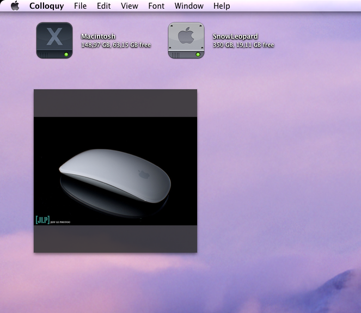Open the Edit menu
The height and width of the screenshot is (313, 361).
point(103,6)
